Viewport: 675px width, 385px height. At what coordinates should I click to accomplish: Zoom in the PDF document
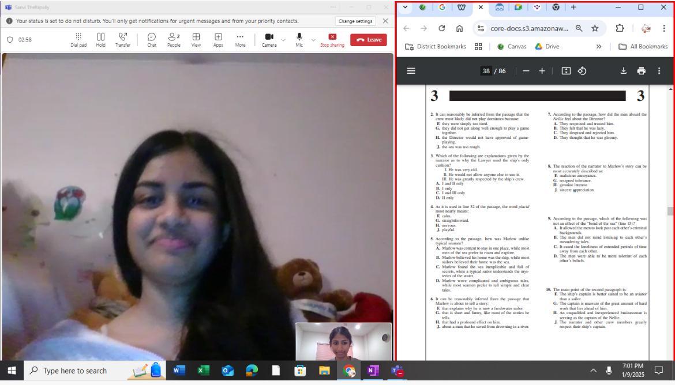(542, 71)
